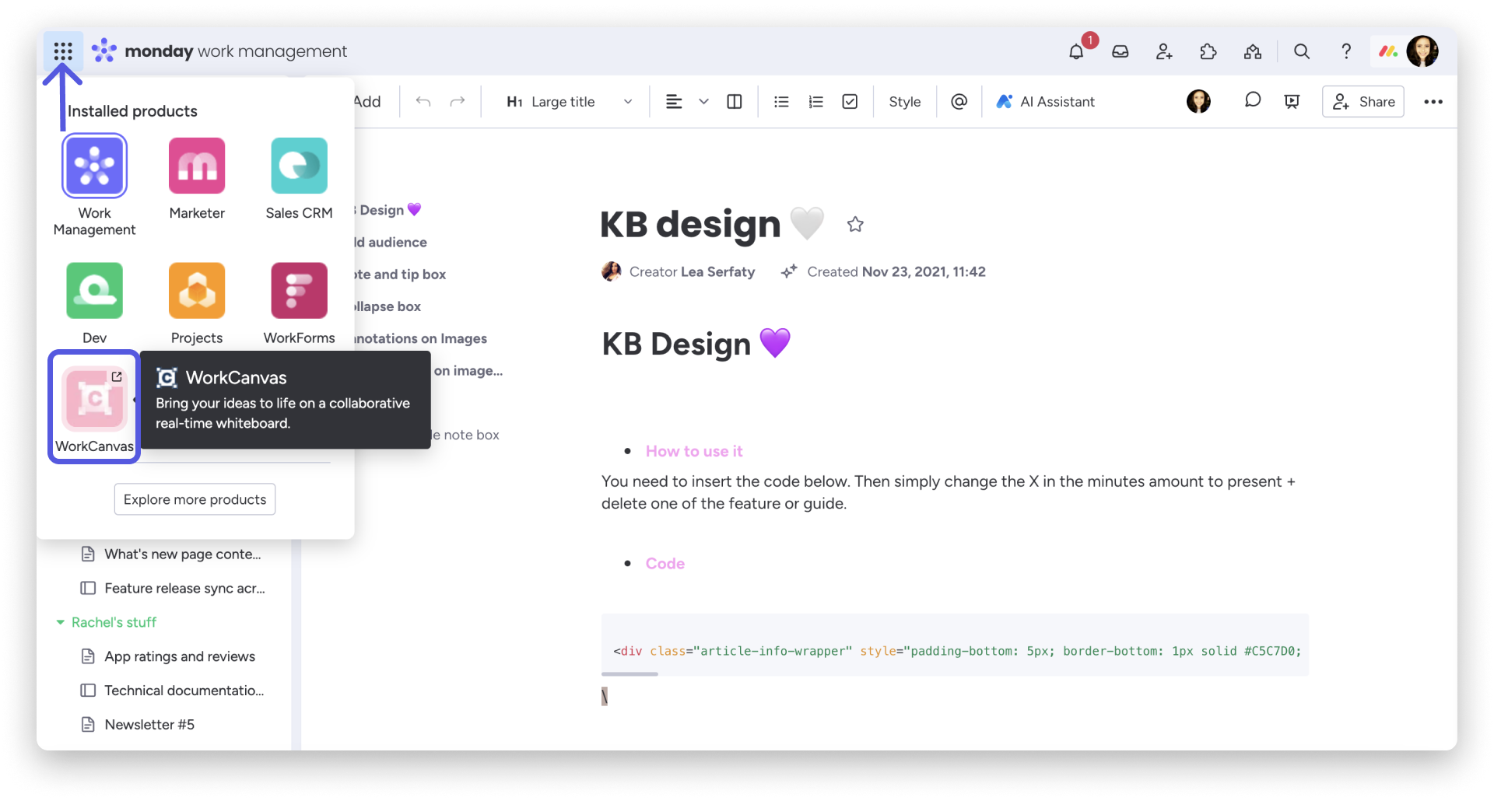Click code block horizontal scrollbar

[x=630, y=674]
